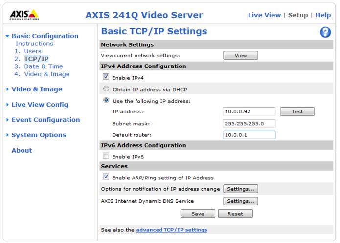This screenshot has height=243, width=340.
Task: Collapse the Basic Configuration section
Action: pyautogui.click(x=45, y=36)
